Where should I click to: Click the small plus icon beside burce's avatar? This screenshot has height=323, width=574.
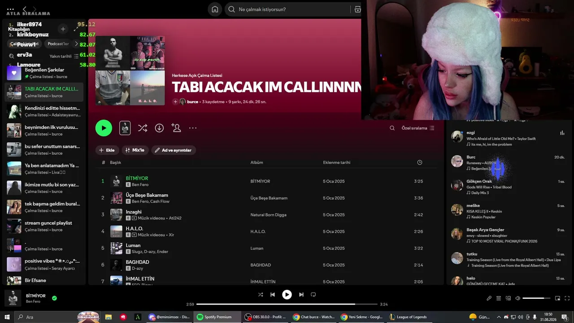(175, 102)
